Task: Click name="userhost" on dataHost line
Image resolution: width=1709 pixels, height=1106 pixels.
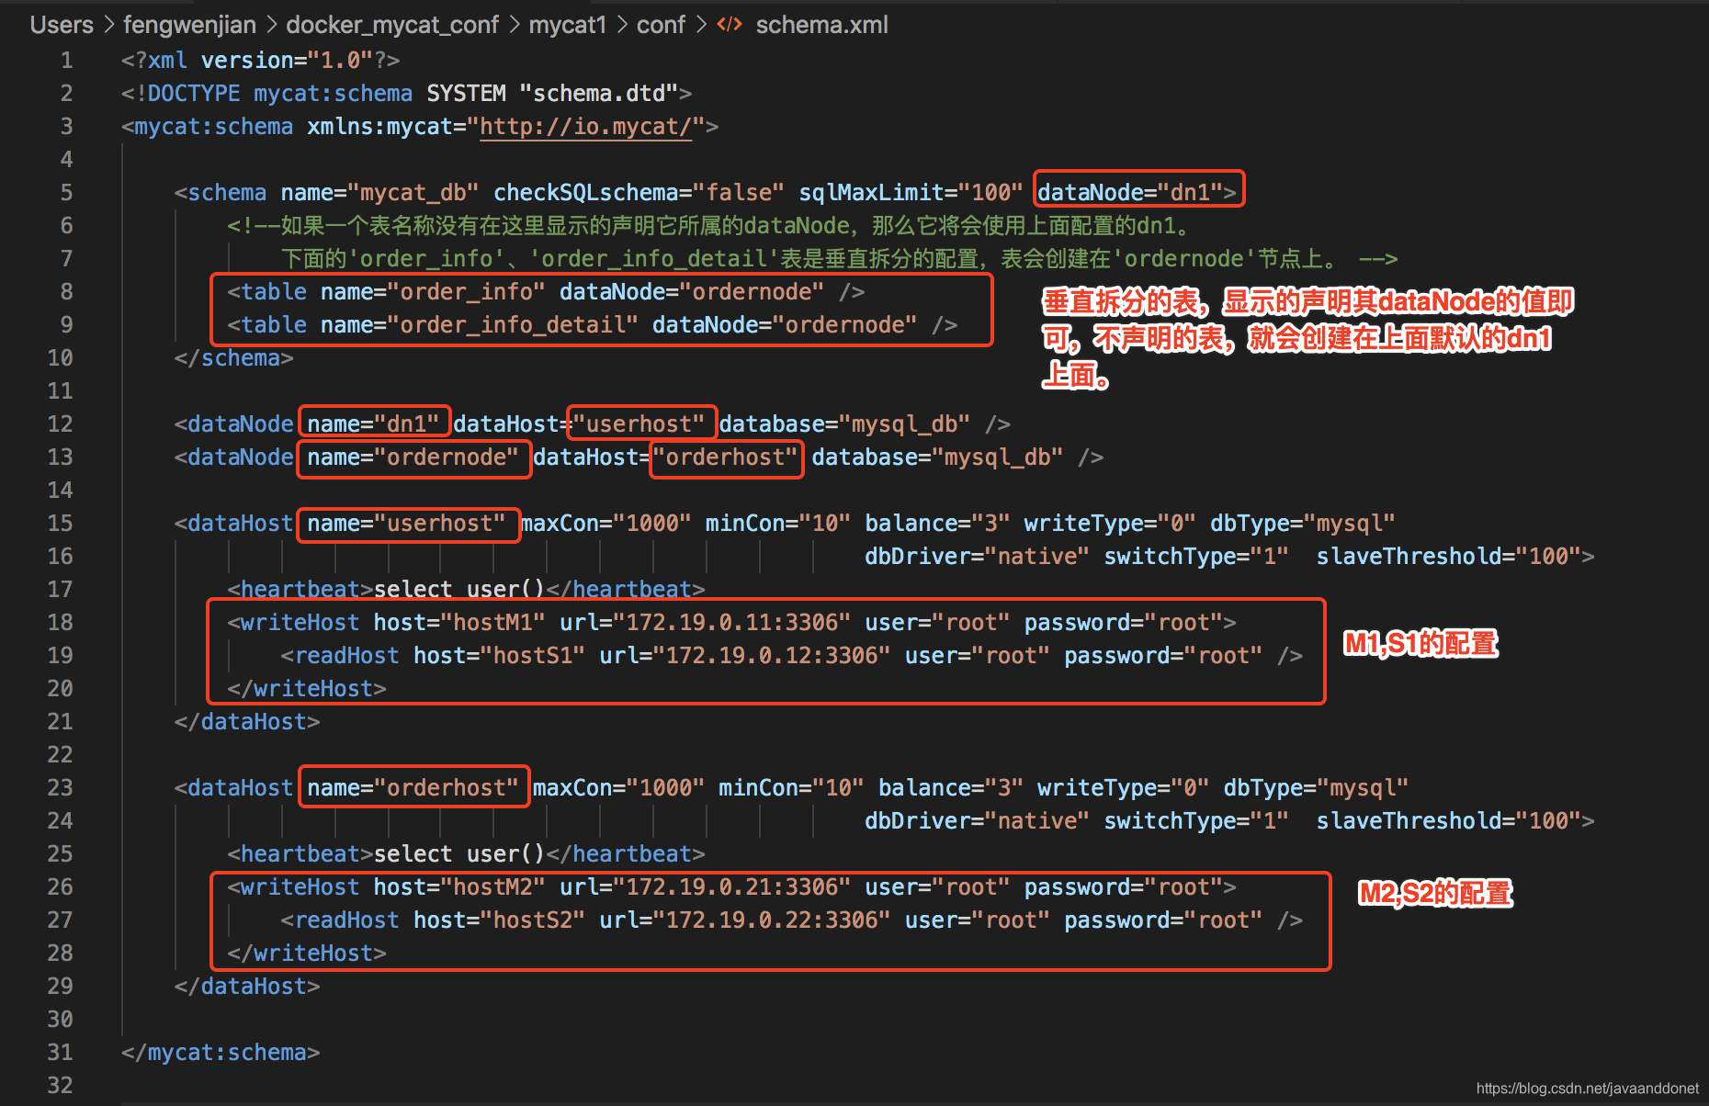Action: click(406, 524)
